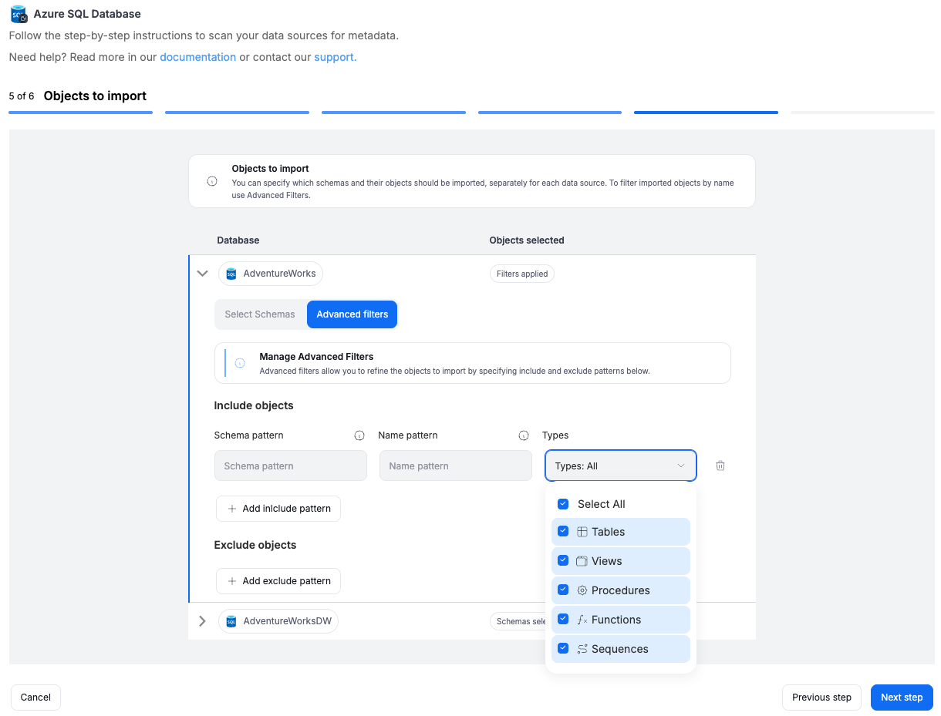941x716 pixels.
Task: Click the Azure SQL Database header icon
Action: click(19, 14)
